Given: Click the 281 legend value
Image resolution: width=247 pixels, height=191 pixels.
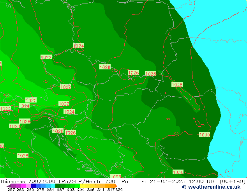Looking at the screenshot, I should pos(50,189).
